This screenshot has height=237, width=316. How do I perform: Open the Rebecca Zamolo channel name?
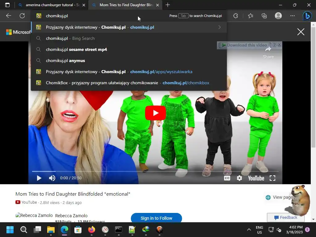tap(71, 216)
